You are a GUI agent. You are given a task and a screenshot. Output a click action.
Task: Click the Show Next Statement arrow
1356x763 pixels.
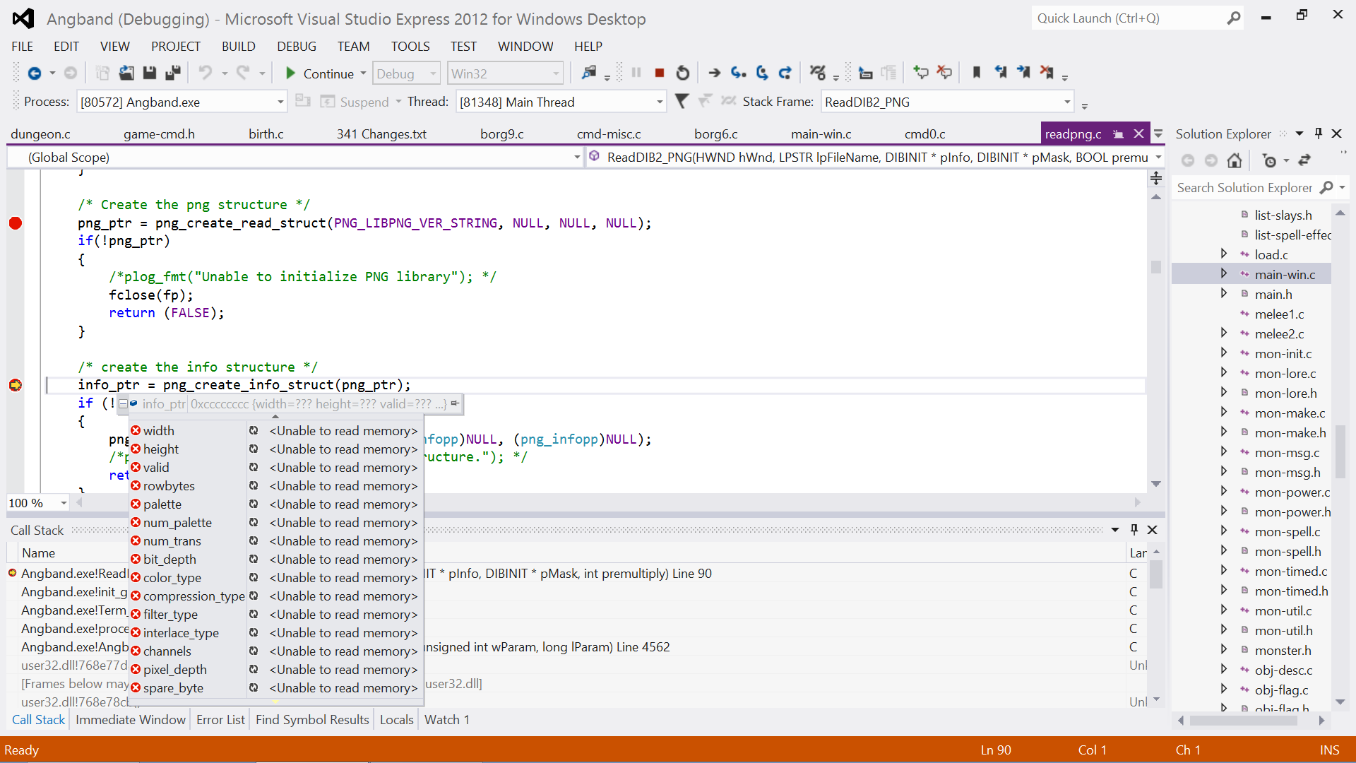pyautogui.click(x=715, y=73)
